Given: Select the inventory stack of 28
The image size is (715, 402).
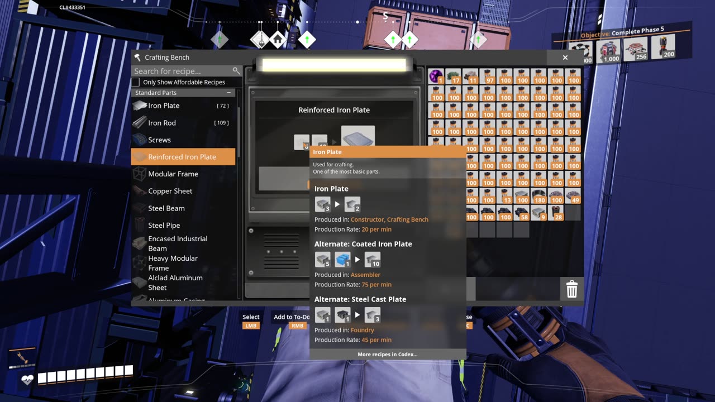Looking at the screenshot, I should click(556, 213).
